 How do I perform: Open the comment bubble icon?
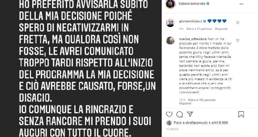click(180, 114)
